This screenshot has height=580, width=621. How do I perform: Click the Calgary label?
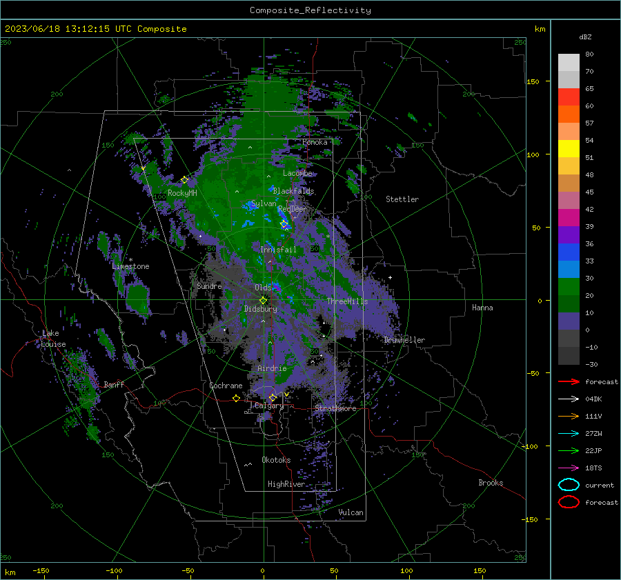[x=269, y=406]
